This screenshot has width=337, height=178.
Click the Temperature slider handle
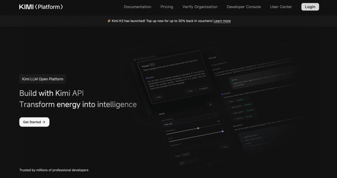pyautogui.click(x=198, y=128)
